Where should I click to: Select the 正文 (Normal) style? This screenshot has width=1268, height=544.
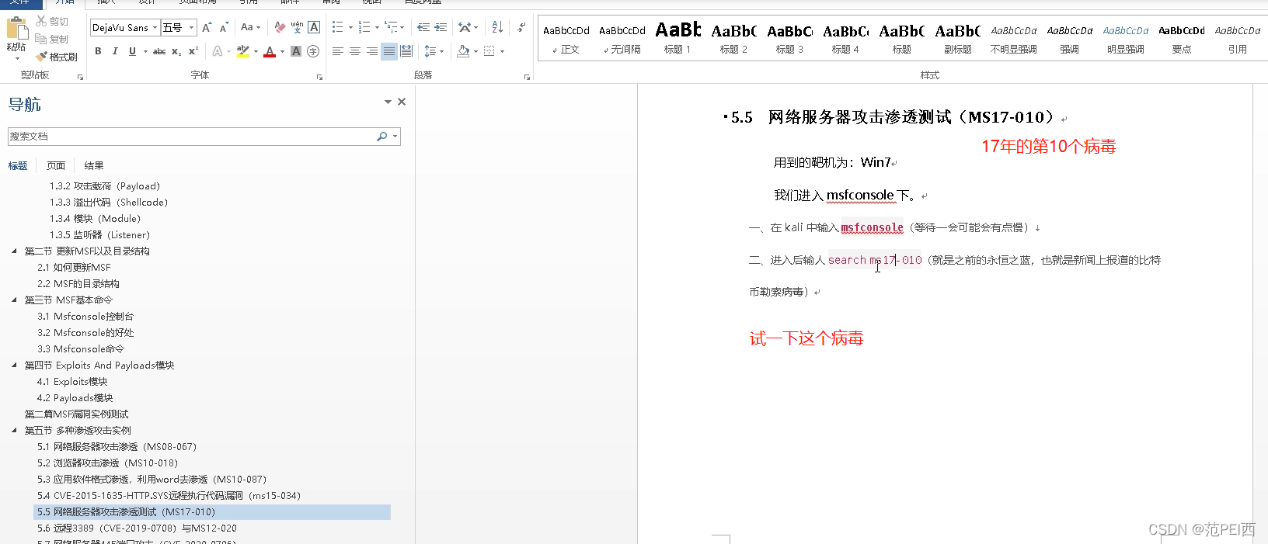pos(566,40)
